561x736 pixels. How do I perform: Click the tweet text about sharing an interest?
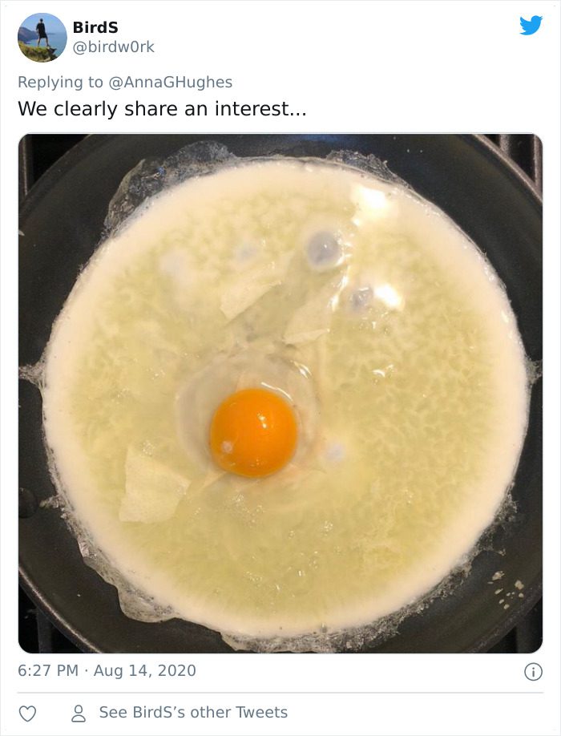pyautogui.click(x=163, y=109)
